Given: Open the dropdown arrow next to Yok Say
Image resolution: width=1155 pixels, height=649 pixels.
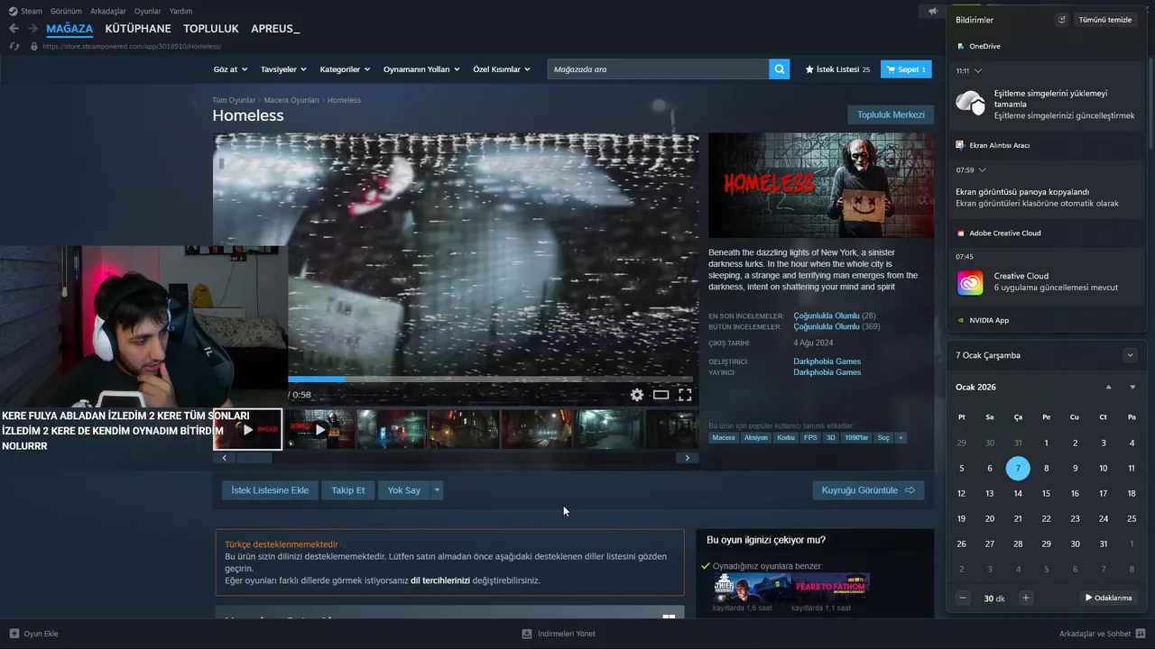Looking at the screenshot, I should click(438, 490).
